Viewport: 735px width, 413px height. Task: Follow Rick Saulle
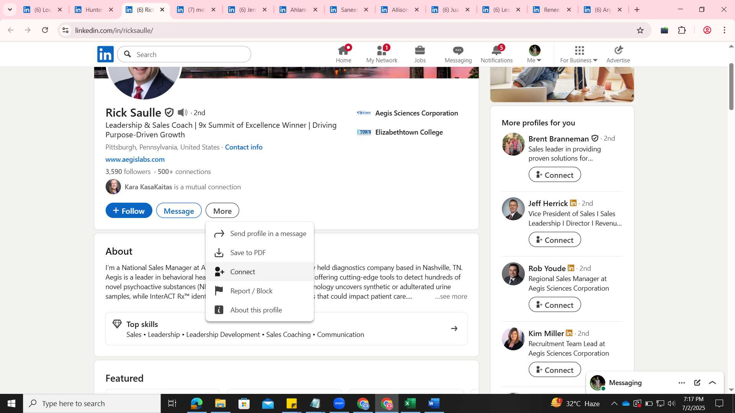point(129,211)
